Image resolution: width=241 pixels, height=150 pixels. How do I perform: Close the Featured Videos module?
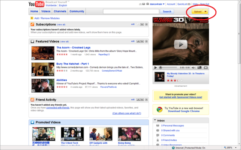(x=146, y=41)
